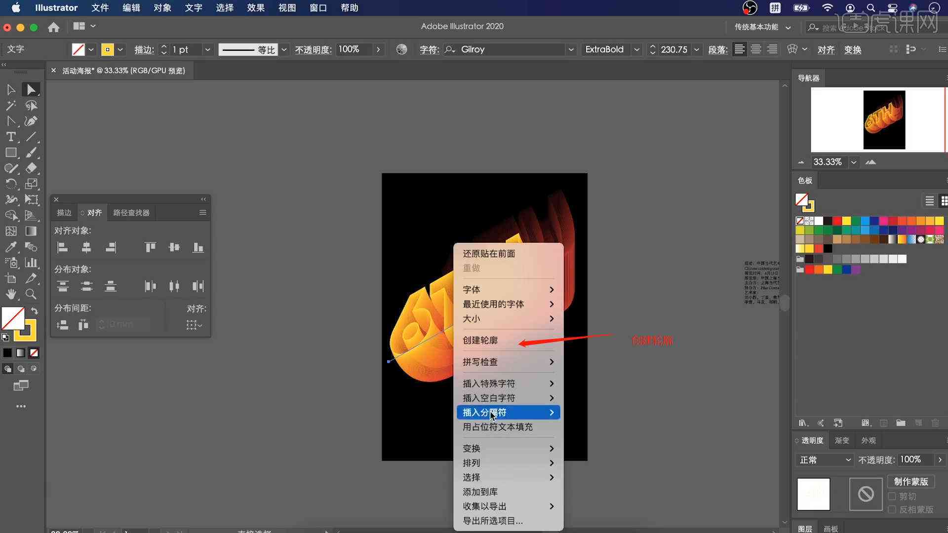The width and height of the screenshot is (948, 533).
Task: Open the align panel options menu
Action: point(202,213)
